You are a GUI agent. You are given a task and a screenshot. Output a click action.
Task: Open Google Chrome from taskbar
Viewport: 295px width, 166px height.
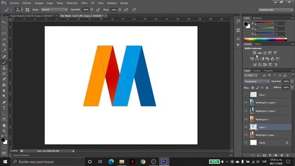coord(143,162)
